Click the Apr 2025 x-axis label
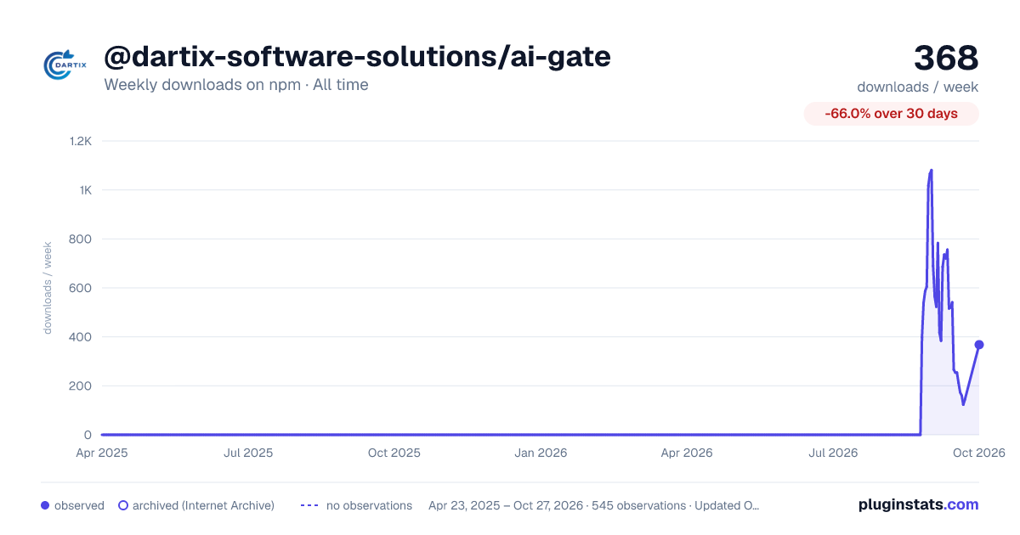1020x535 pixels. (x=102, y=453)
